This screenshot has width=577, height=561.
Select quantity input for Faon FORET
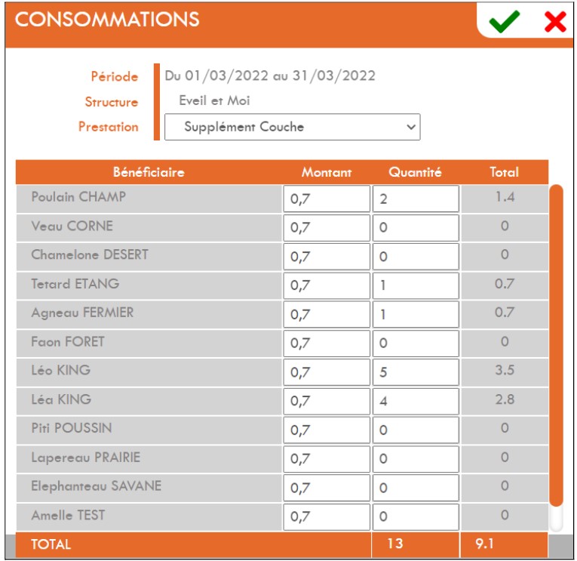(x=416, y=344)
